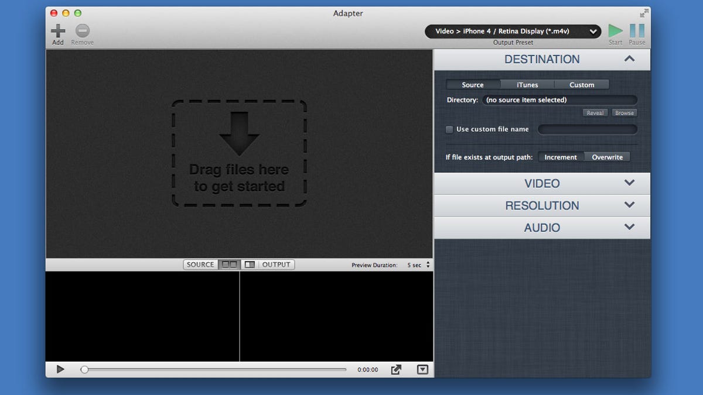Screen dimensions: 703x395
Task: Click the Pause icon in toolbar
Action: pyautogui.click(x=637, y=31)
